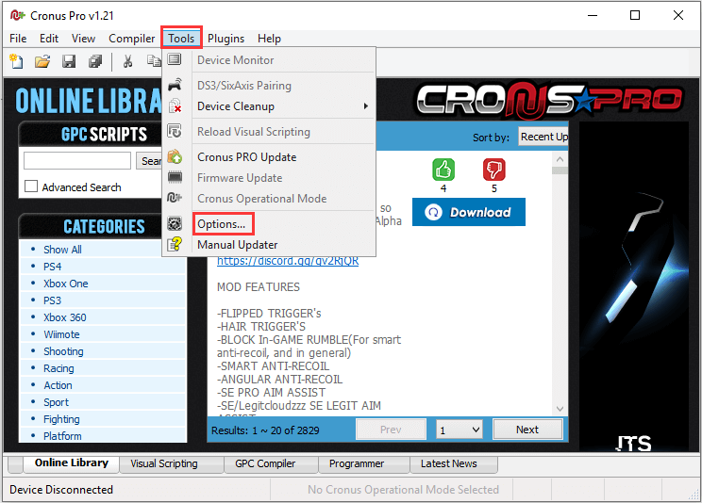Click the Reload Visual Scripting icon
The height and width of the screenshot is (503, 702).
[x=175, y=132]
